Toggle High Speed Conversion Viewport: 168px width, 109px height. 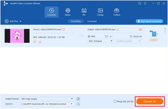tap(150, 21)
